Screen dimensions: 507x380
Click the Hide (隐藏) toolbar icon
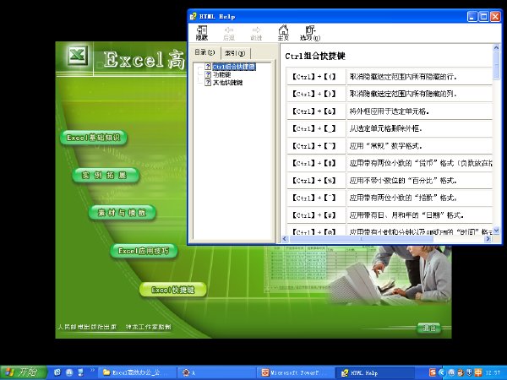click(x=202, y=33)
